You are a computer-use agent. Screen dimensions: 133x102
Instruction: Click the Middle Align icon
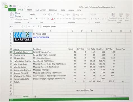pyautogui.click(x=61, y=15)
